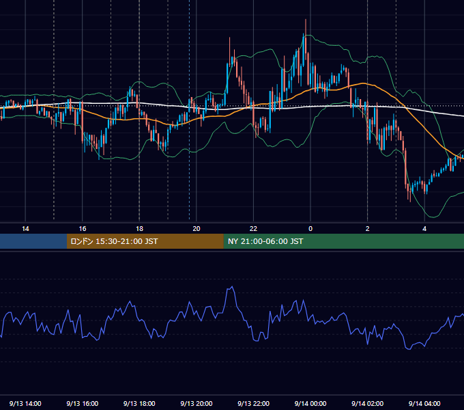The height and width of the screenshot is (410, 464).
Task: Click the 9/13 16:00 date label
Action: tap(83, 403)
